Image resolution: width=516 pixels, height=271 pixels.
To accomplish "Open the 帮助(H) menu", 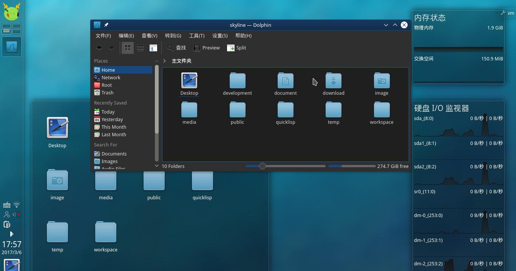I will [x=243, y=35].
